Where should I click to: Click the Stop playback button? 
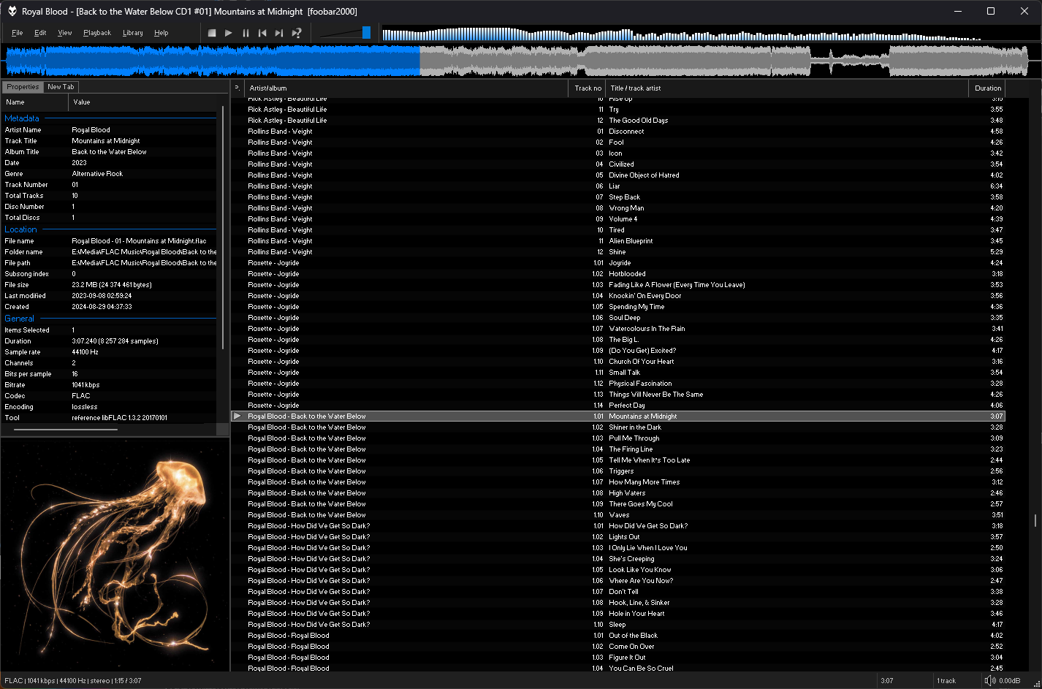click(212, 33)
